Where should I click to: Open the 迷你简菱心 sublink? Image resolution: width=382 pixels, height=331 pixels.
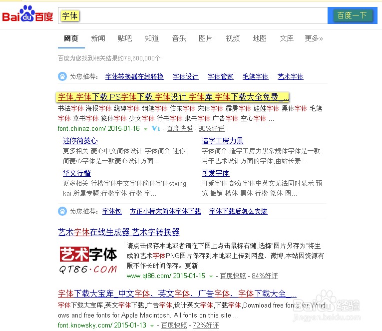tap(80, 141)
